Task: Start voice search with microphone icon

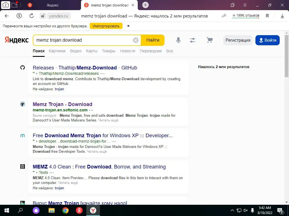Action: click(178, 40)
